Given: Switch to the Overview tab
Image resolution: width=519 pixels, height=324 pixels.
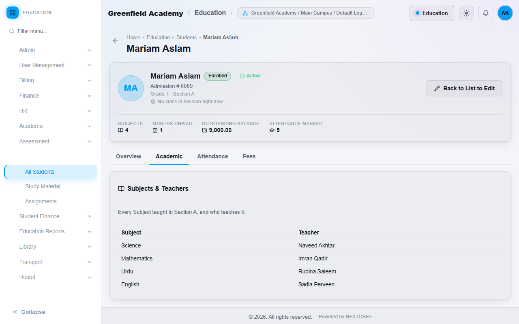Looking at the screenshot, I should [129, 156].
